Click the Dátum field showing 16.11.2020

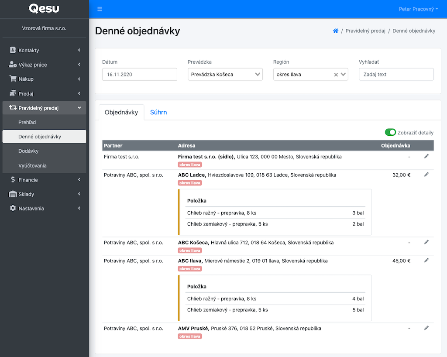pos(140,75)
